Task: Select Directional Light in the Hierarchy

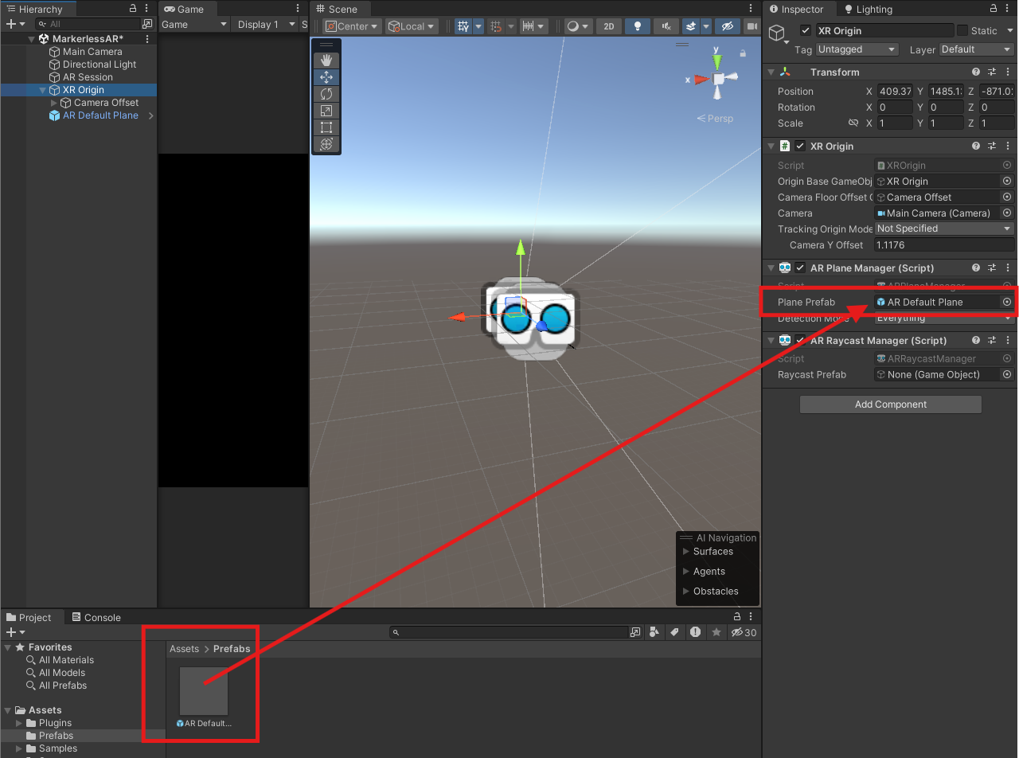Action: point(100,64)
